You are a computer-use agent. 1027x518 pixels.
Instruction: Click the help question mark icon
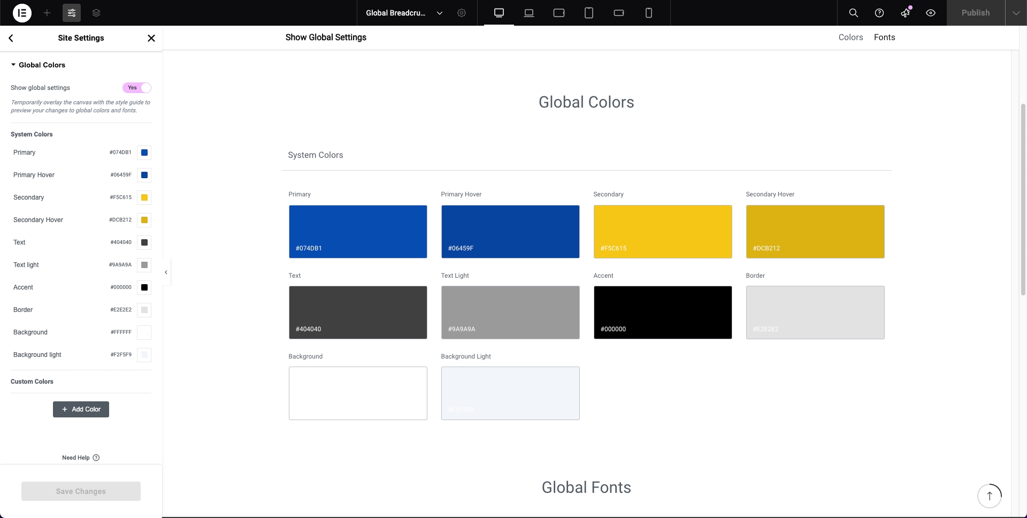tap(879, 13)
